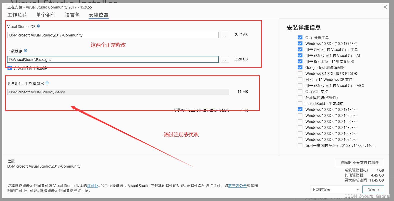Click the 要求的总空间 11.45 GB entry
This screenshot has height=201, width=394.
364,180
